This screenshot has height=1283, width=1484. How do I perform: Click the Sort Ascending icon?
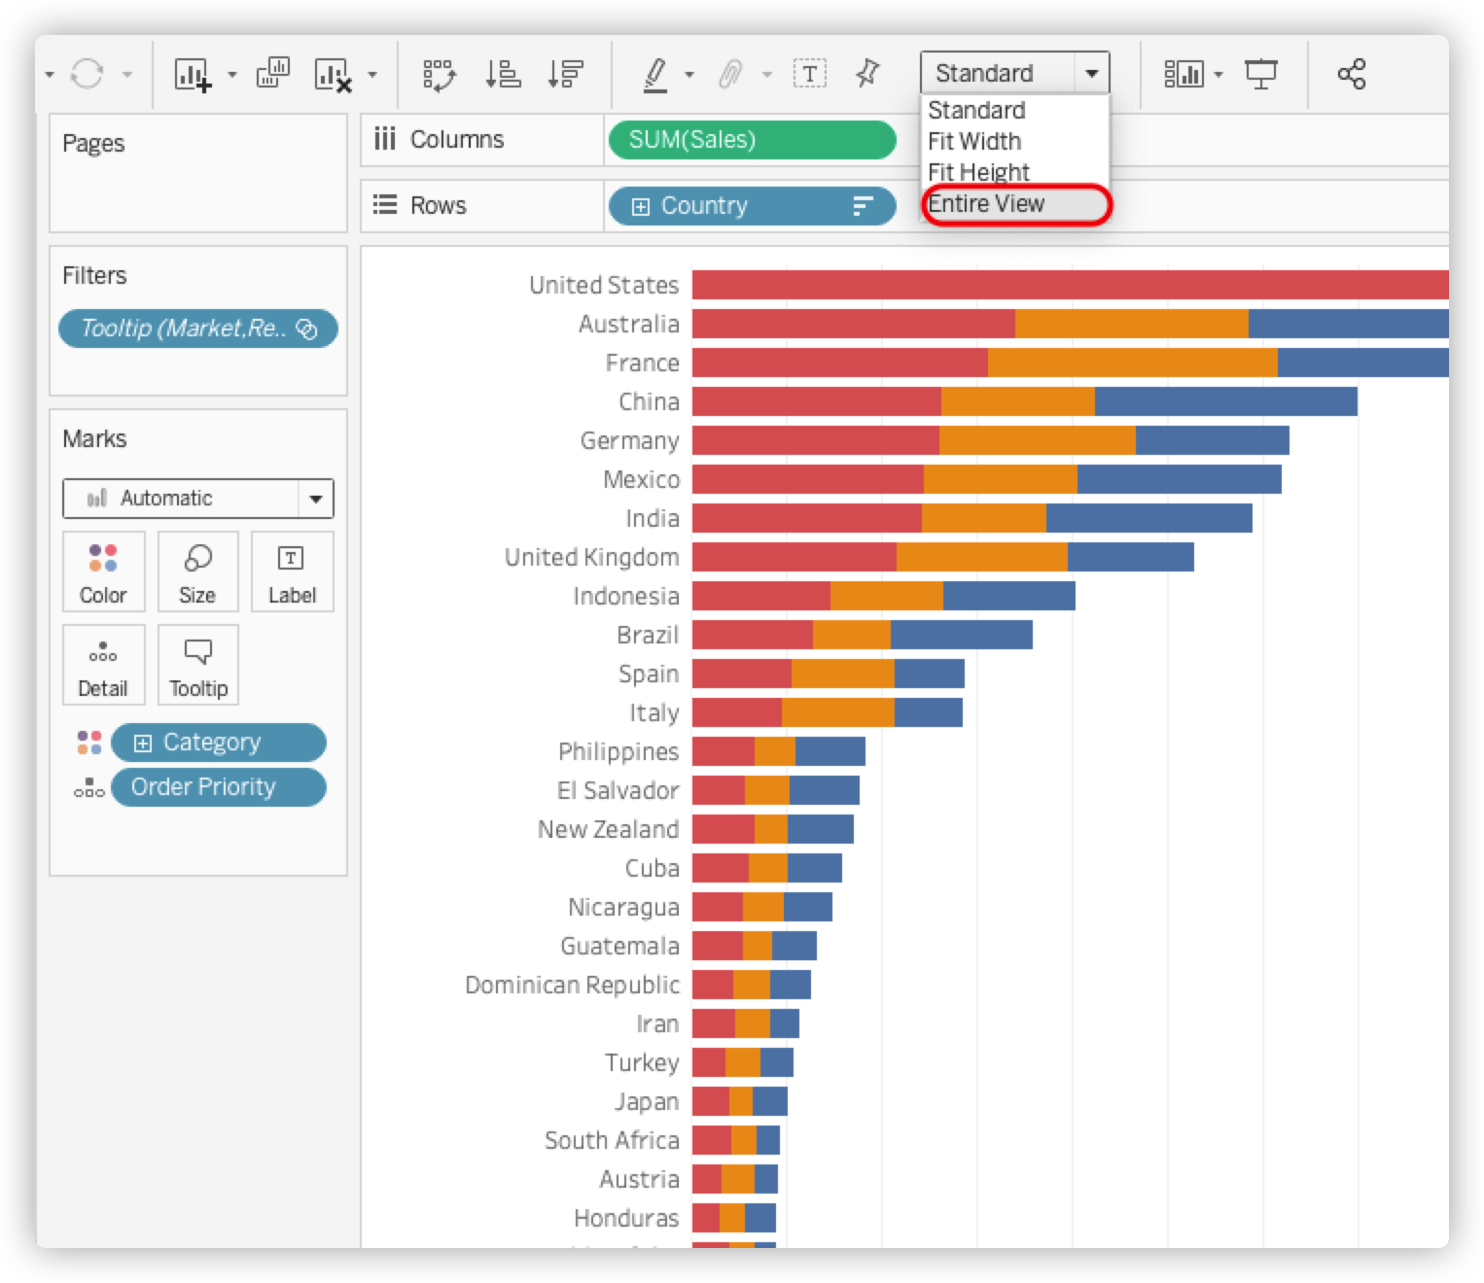tap(503, 74)
